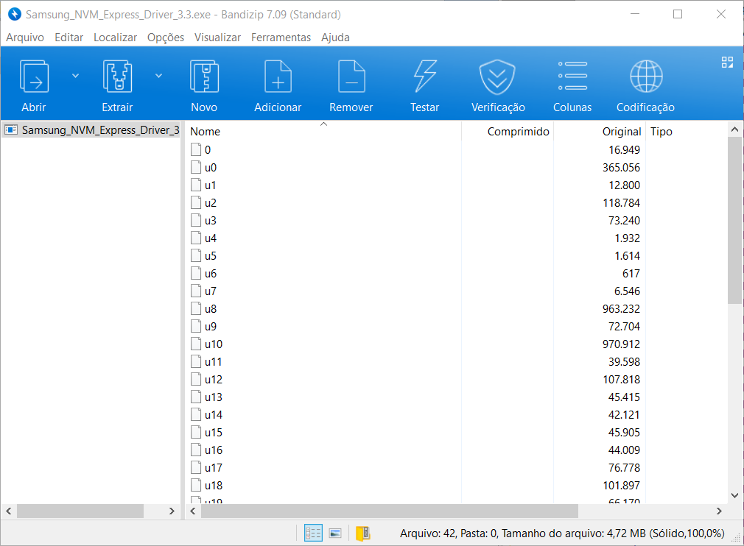Click the Adicionar (Add) file icon
This screenshot has width=744, height=546.
pos(278,77)
